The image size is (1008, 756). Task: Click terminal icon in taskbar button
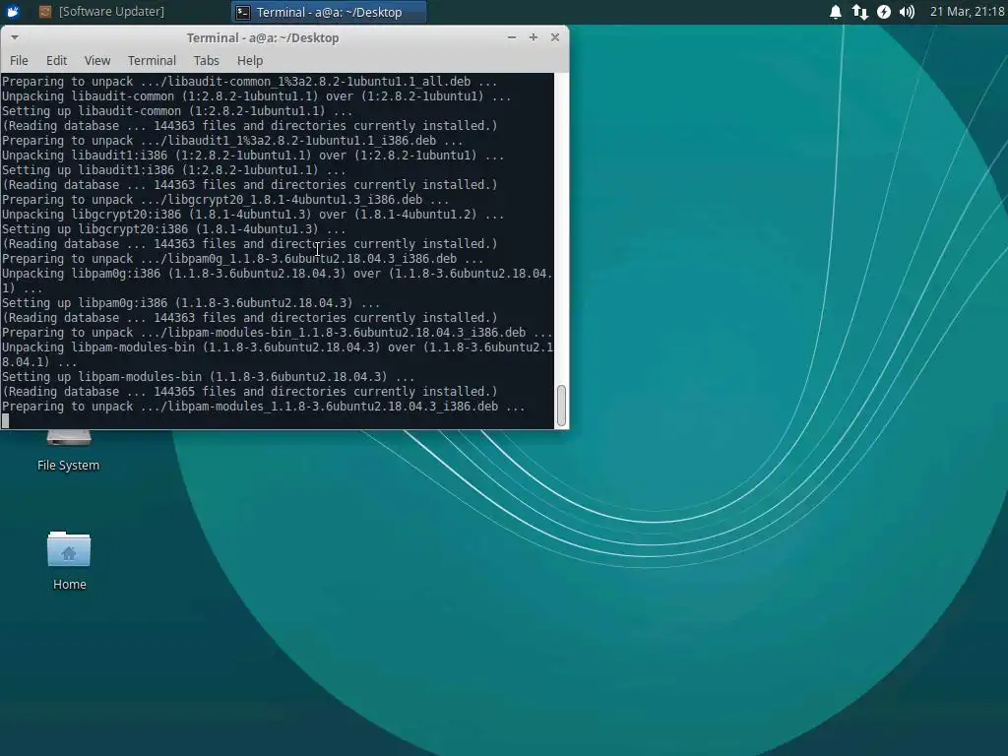(243, 12)
